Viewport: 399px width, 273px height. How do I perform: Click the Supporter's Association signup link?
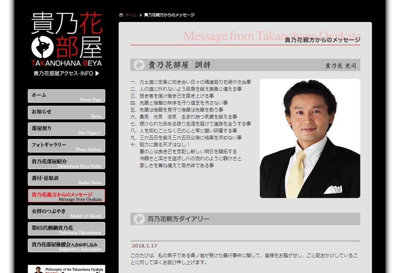point(66,246)
